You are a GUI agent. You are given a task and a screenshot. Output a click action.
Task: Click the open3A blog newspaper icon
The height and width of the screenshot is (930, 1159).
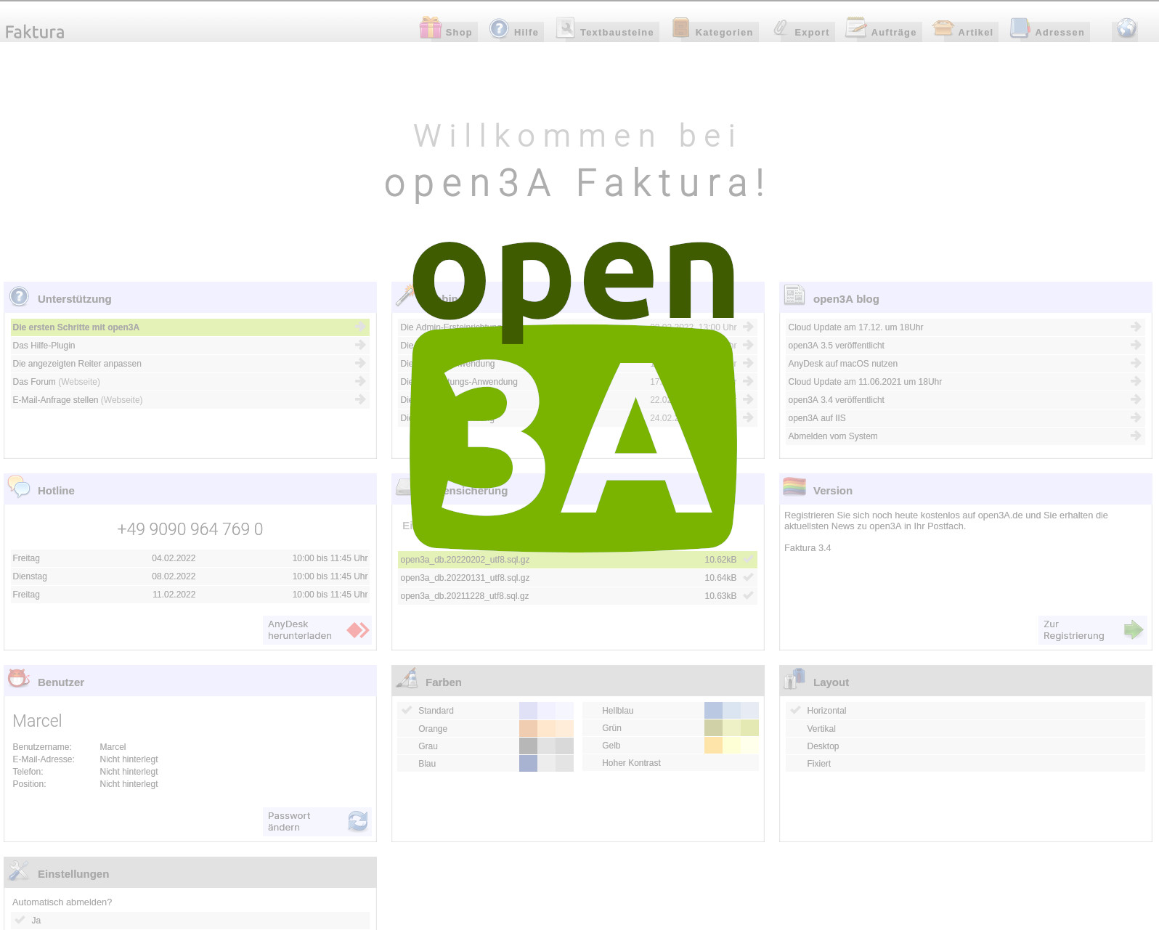tap(794, 295)
